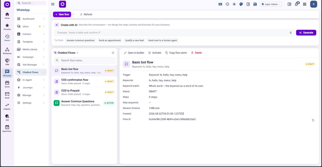The width and height of the screenshot is (322, 167).
Task: Open AI Agent in WhatsApp menu
Action: click(x=31, y=80)
